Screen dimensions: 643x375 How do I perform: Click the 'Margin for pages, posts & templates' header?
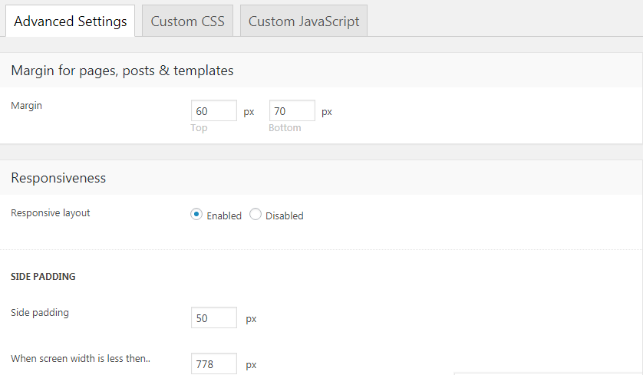point(122,71)
